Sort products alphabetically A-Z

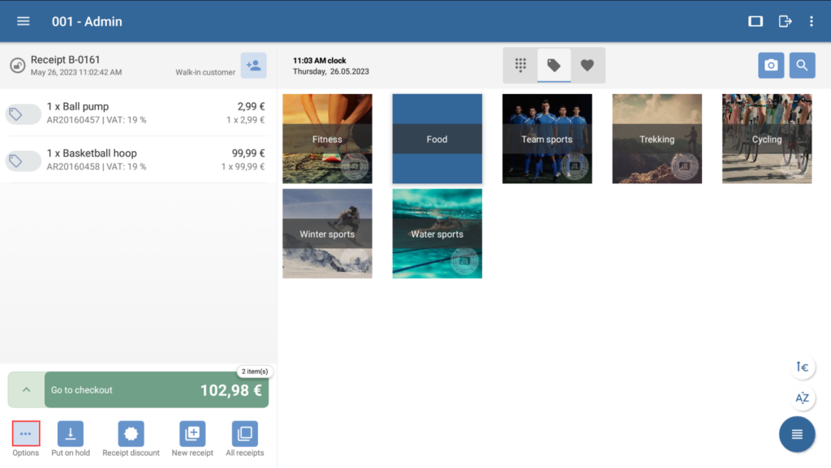click(x=803, y=397)
